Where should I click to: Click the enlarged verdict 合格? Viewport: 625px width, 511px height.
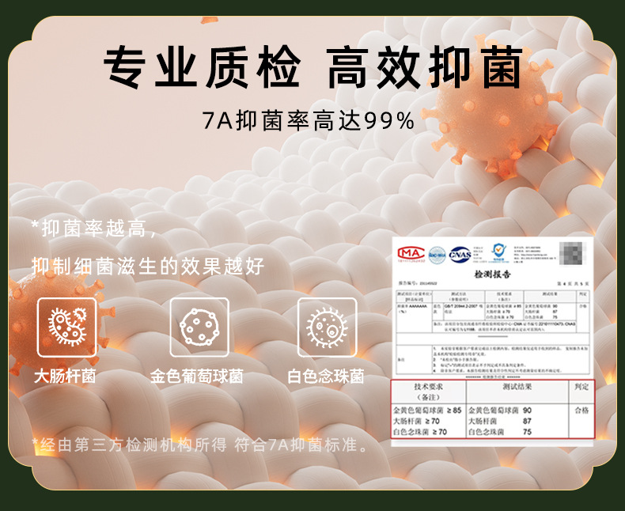pyautogui.click(x=581, y=411)
